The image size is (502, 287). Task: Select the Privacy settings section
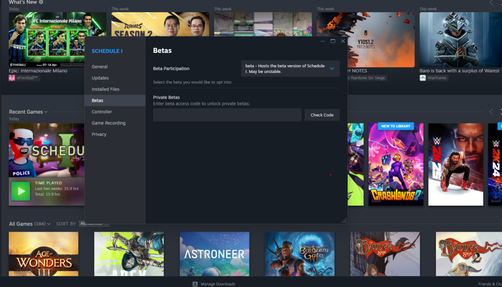[x=99, y=134]
